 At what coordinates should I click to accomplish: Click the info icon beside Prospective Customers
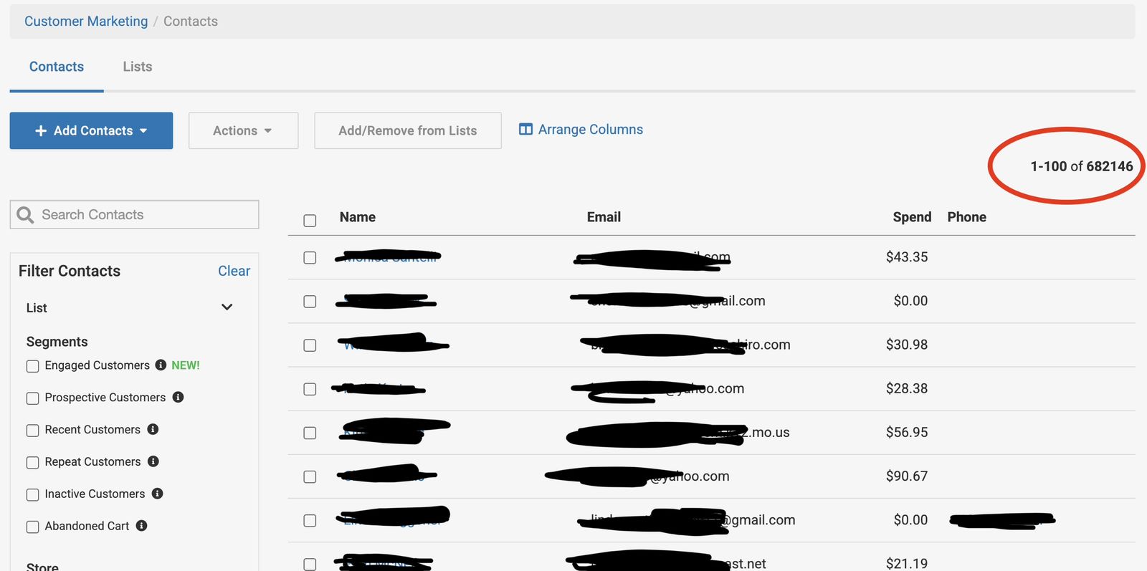click(x=178, y=397)
